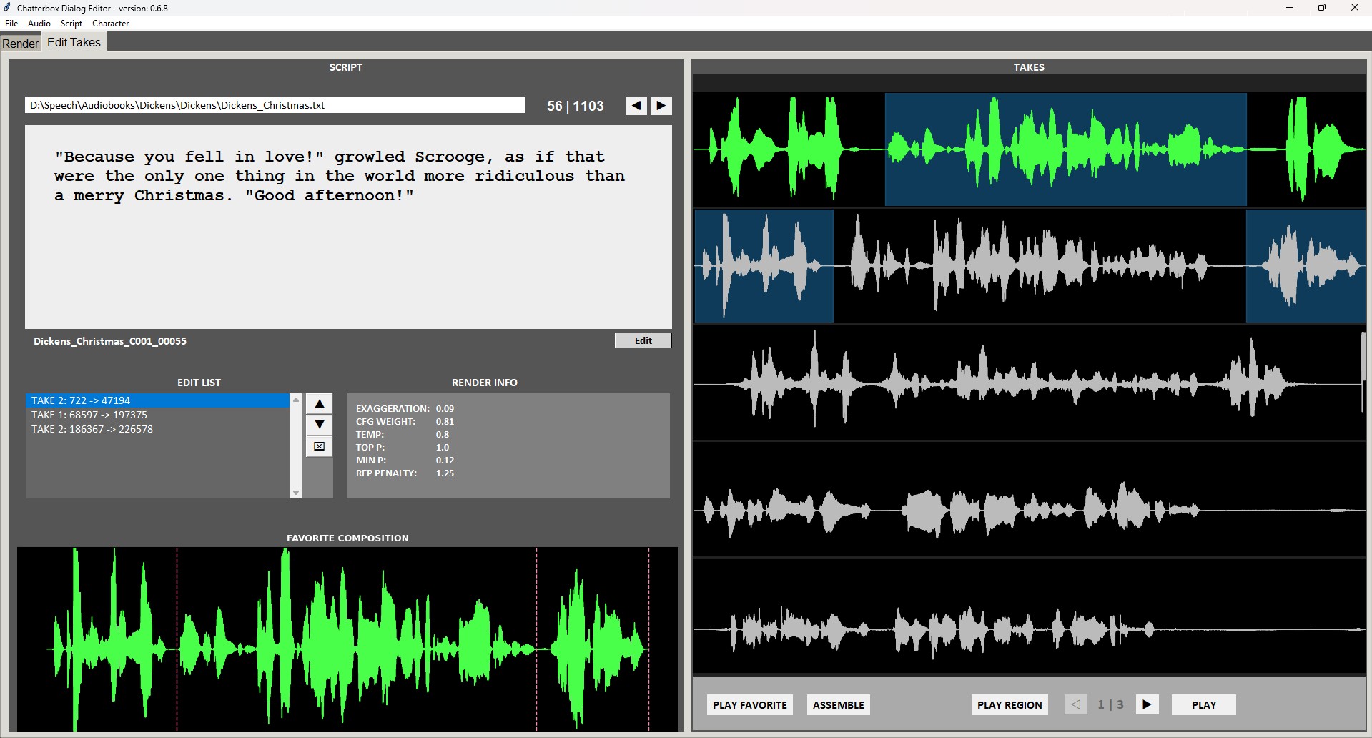Open the Audio menu
1372x738 pixels.
tap(39, 24)
